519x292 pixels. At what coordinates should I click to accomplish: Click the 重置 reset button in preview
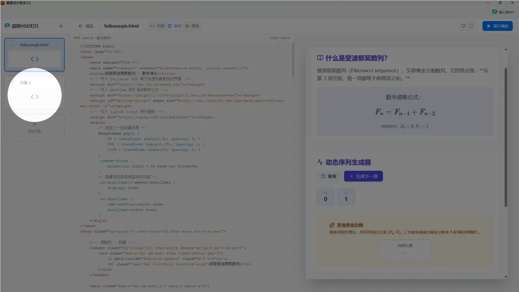(329, 177)
